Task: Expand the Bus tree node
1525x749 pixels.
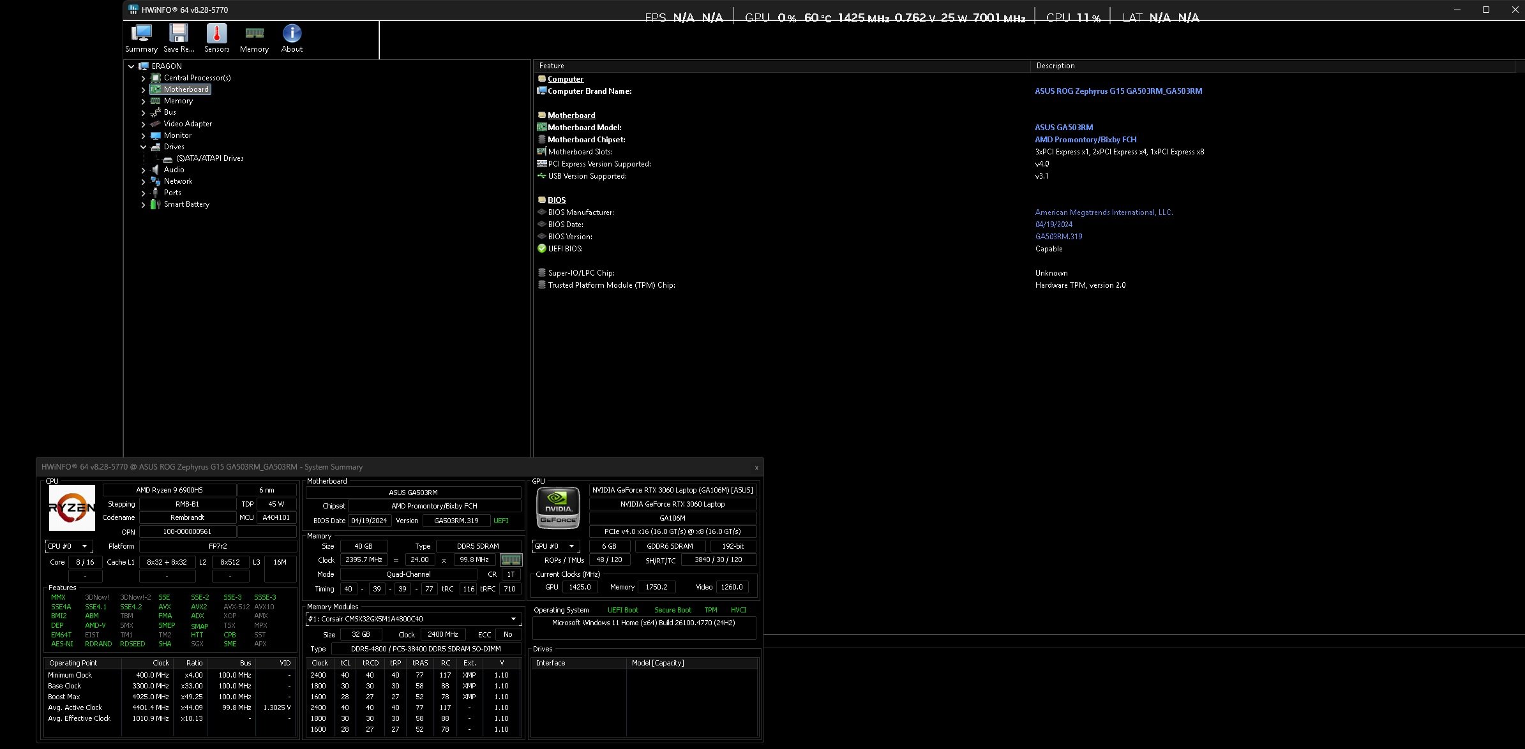Action: pos(143,113)
